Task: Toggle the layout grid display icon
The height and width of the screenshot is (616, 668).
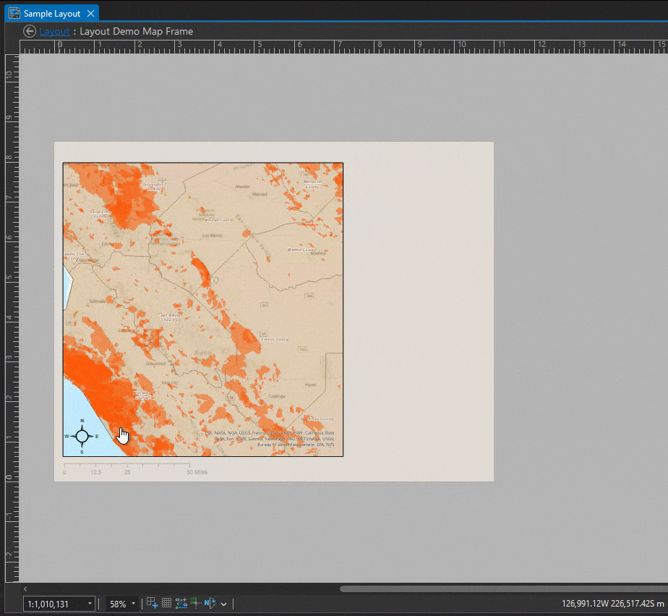Action: [166, 603]
